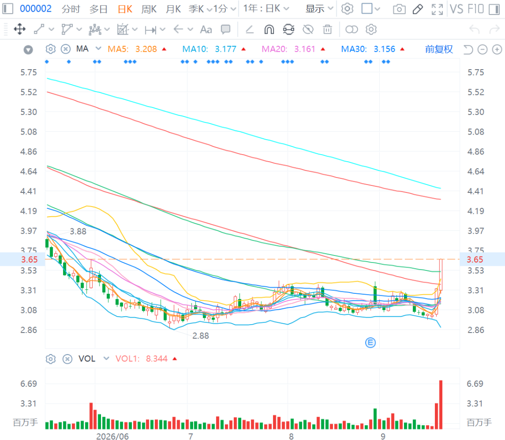Screen dimensions: 505x440
Task: Select the line drawing tool
Action: tap(39, 29)
